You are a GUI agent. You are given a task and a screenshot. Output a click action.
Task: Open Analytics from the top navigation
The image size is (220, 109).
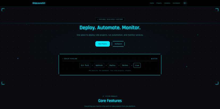(x=167, y=3)
